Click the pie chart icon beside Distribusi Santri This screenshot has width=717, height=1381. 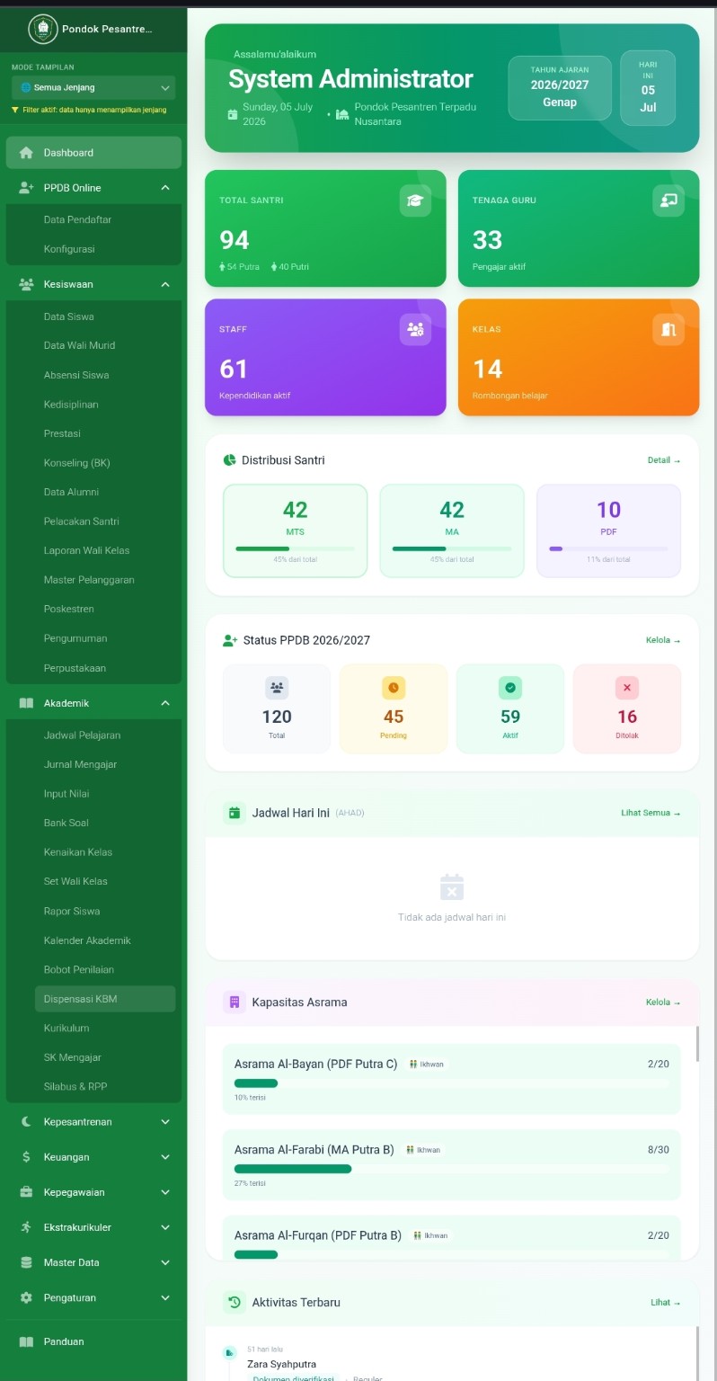pos(229,460)
